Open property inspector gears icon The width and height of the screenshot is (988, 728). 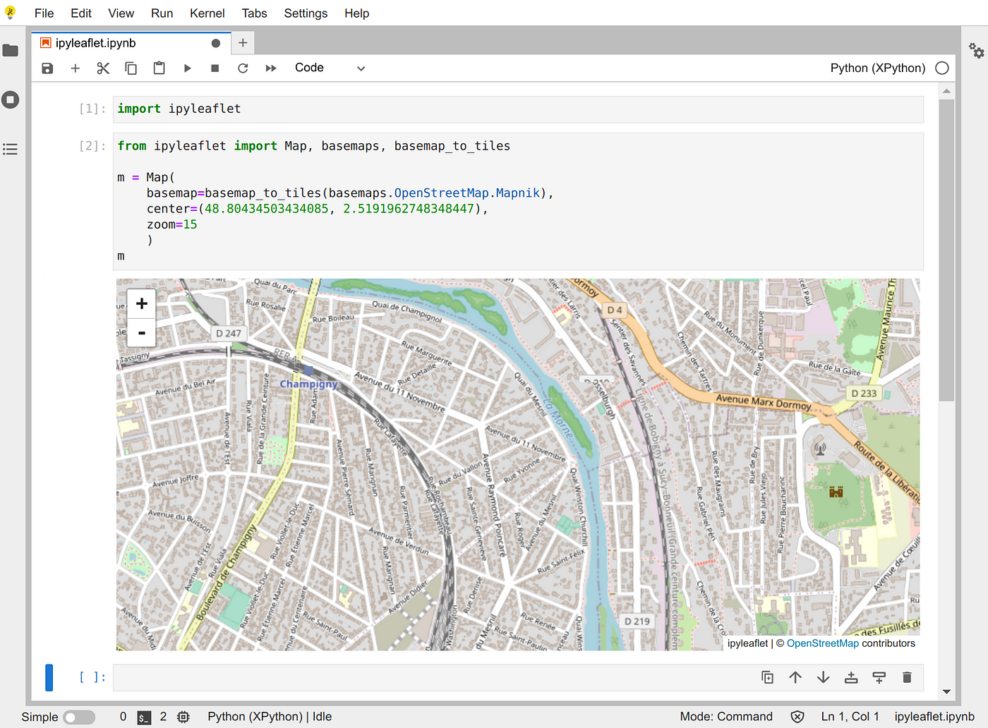(x=976, y=50)
